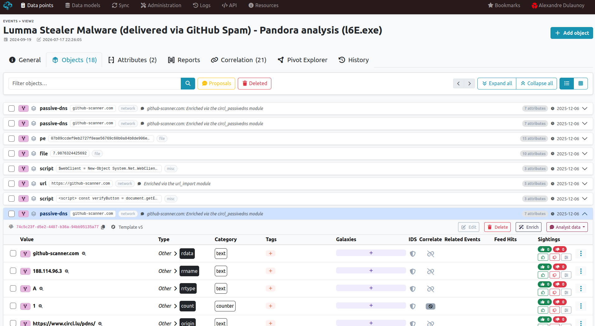Viewport: 595px width, 326px height.
Task: Select attribute 188.114.96.3 checkbox
Action: [13, 271]
